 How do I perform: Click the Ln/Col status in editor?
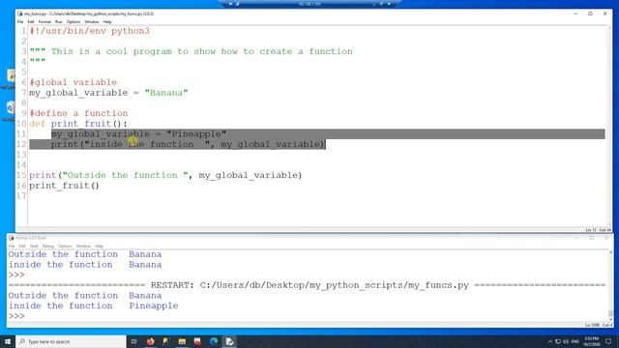click(599, 230)
